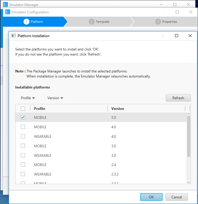Select the Template step tab
The height and width of the screenshot is (204, 198).
pos(99,22)
